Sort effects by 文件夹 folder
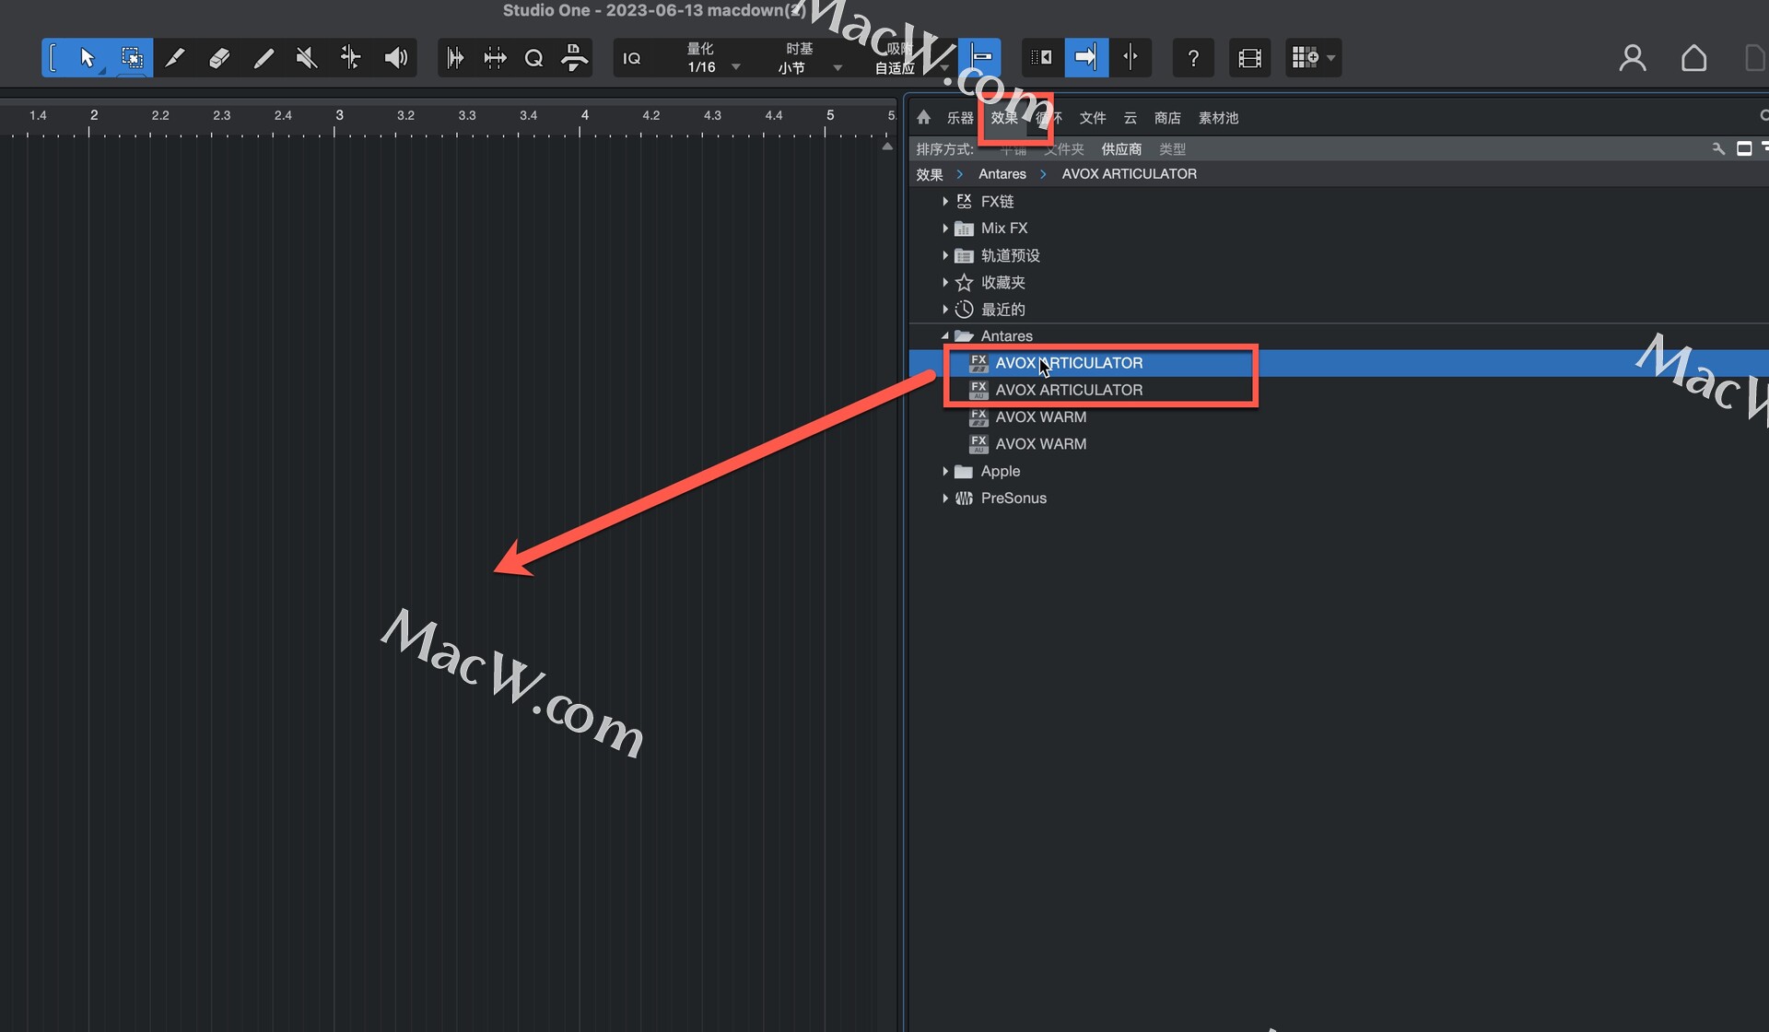This screenshot has height=1032, width=1769. [1064, 149]
